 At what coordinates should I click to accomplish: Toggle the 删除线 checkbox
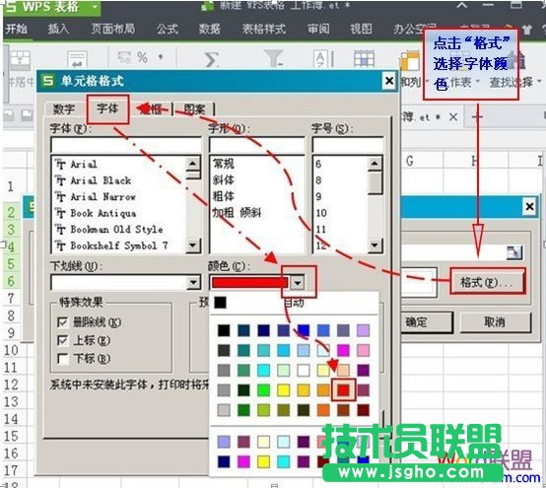point(63,322)
